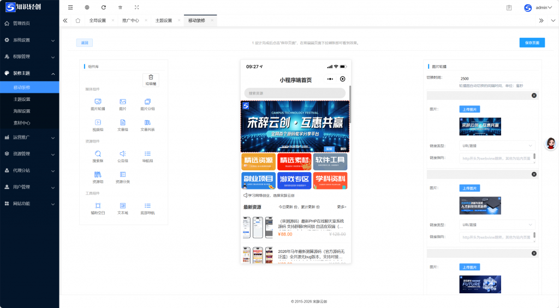Screen dimensions: 559x308
Task: Open the tab list chevron dropdown
Action: [x=553, y=21]
